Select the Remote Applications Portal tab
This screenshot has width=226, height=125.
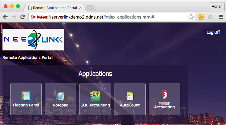pos(53,7)
